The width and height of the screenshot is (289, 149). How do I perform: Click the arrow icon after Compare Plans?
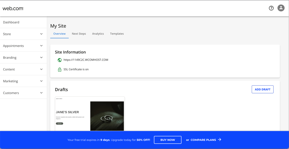[x=220, y=140]
